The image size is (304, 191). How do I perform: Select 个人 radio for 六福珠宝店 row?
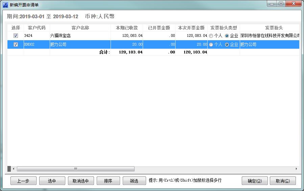211,36
